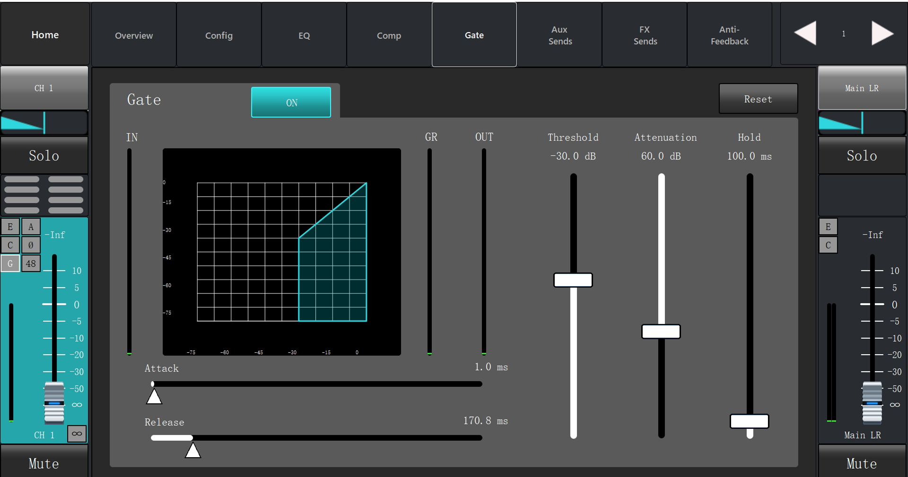Open the EQ tab
908x477 pixels.
pyautogui.click(x=304, y=35)
